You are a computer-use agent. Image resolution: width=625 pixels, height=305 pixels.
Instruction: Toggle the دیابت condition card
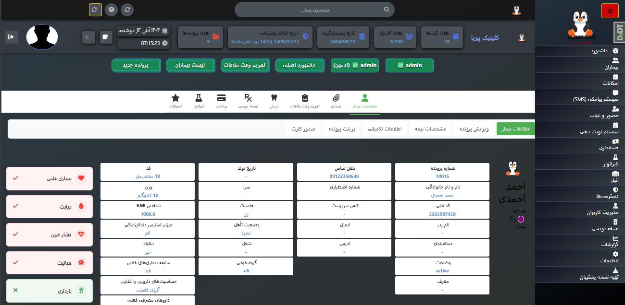coord(50,207)
